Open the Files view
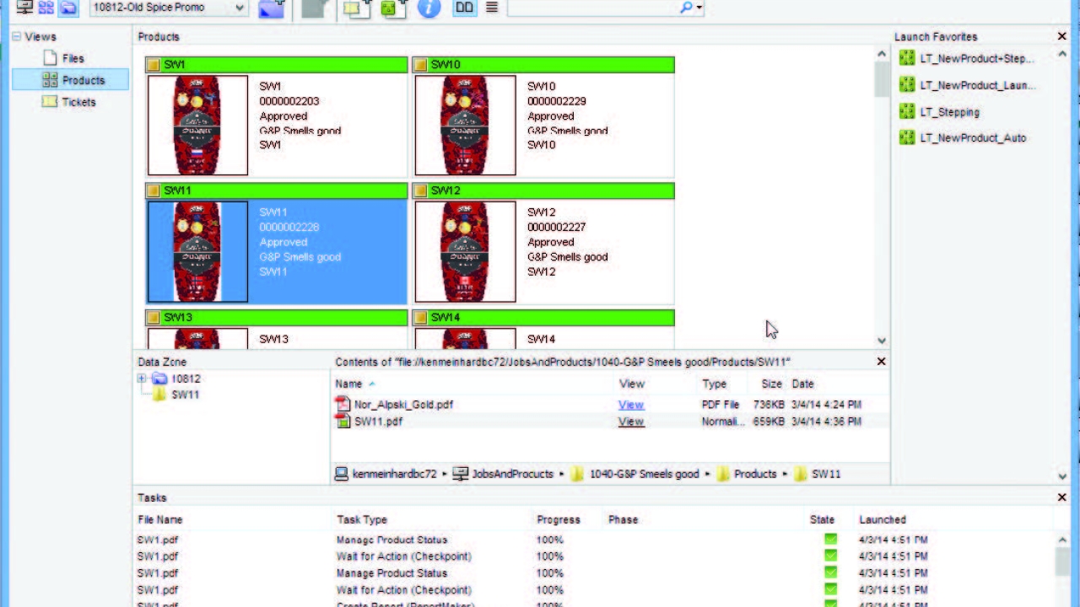The image size is (1080, 607). [x=73, y=58]
